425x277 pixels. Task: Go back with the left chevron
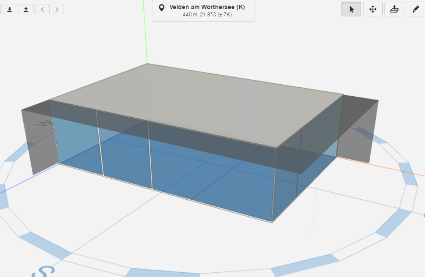(42, 9)
